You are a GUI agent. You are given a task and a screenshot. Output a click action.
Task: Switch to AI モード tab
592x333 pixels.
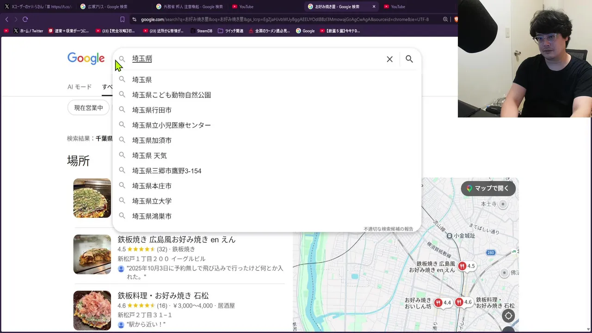80,87
